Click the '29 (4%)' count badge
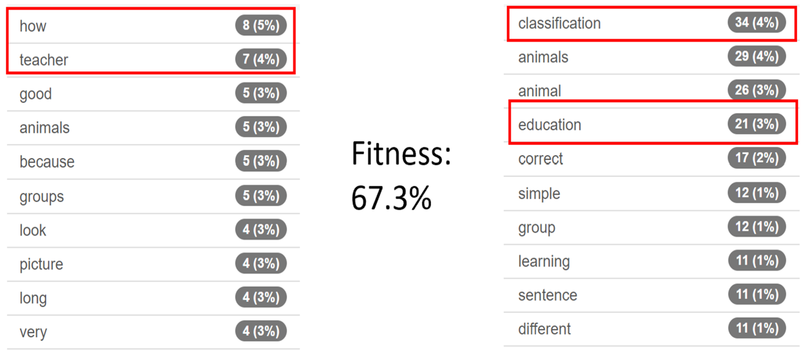 pos(757,56)
